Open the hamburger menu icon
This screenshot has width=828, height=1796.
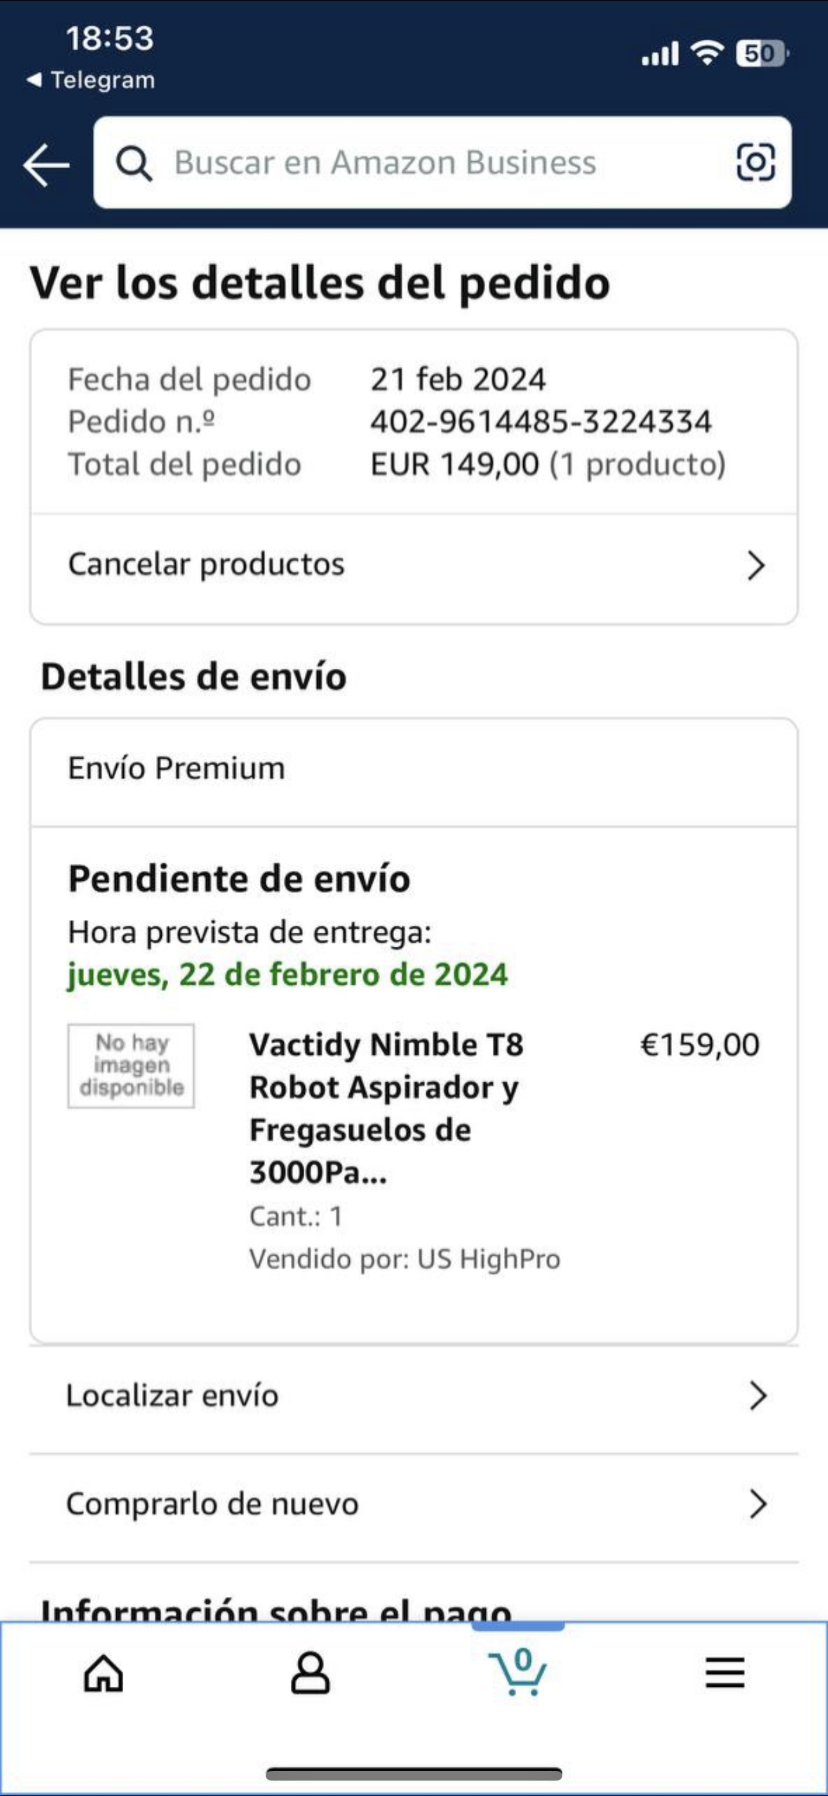pos(725,1673)
